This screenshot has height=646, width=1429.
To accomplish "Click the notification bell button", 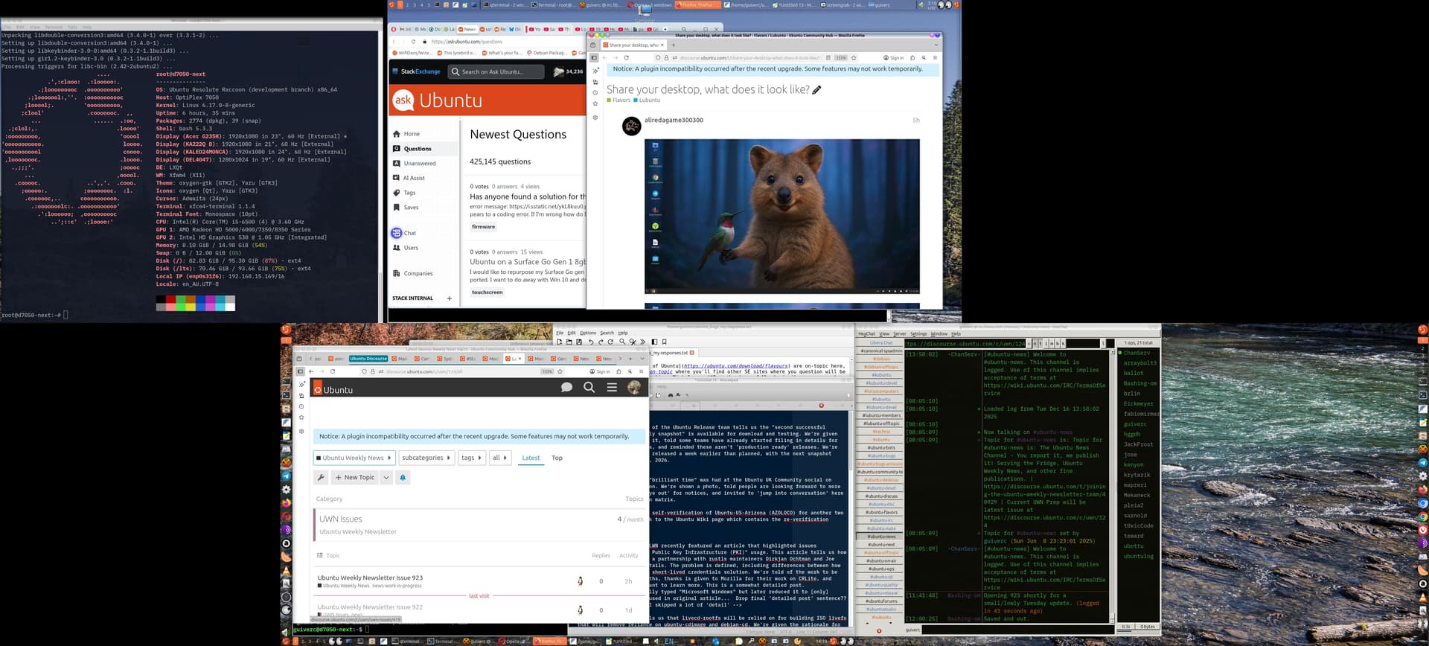I will 403,478.
